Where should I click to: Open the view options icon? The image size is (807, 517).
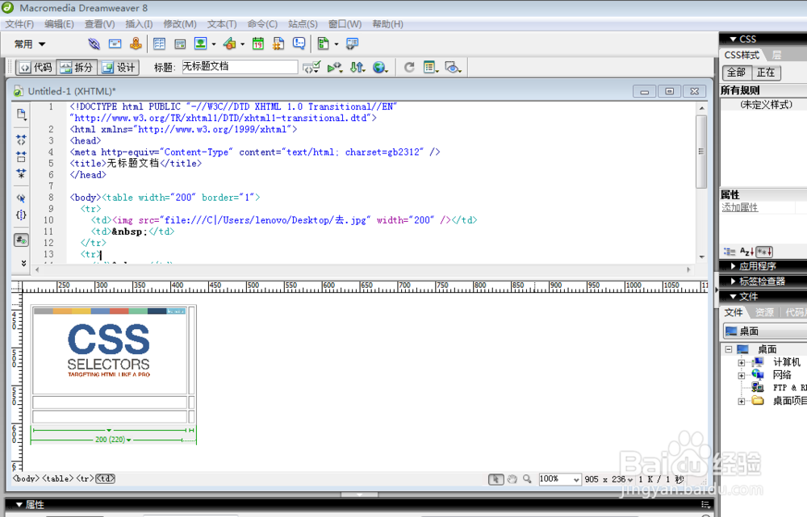point(431,68)
